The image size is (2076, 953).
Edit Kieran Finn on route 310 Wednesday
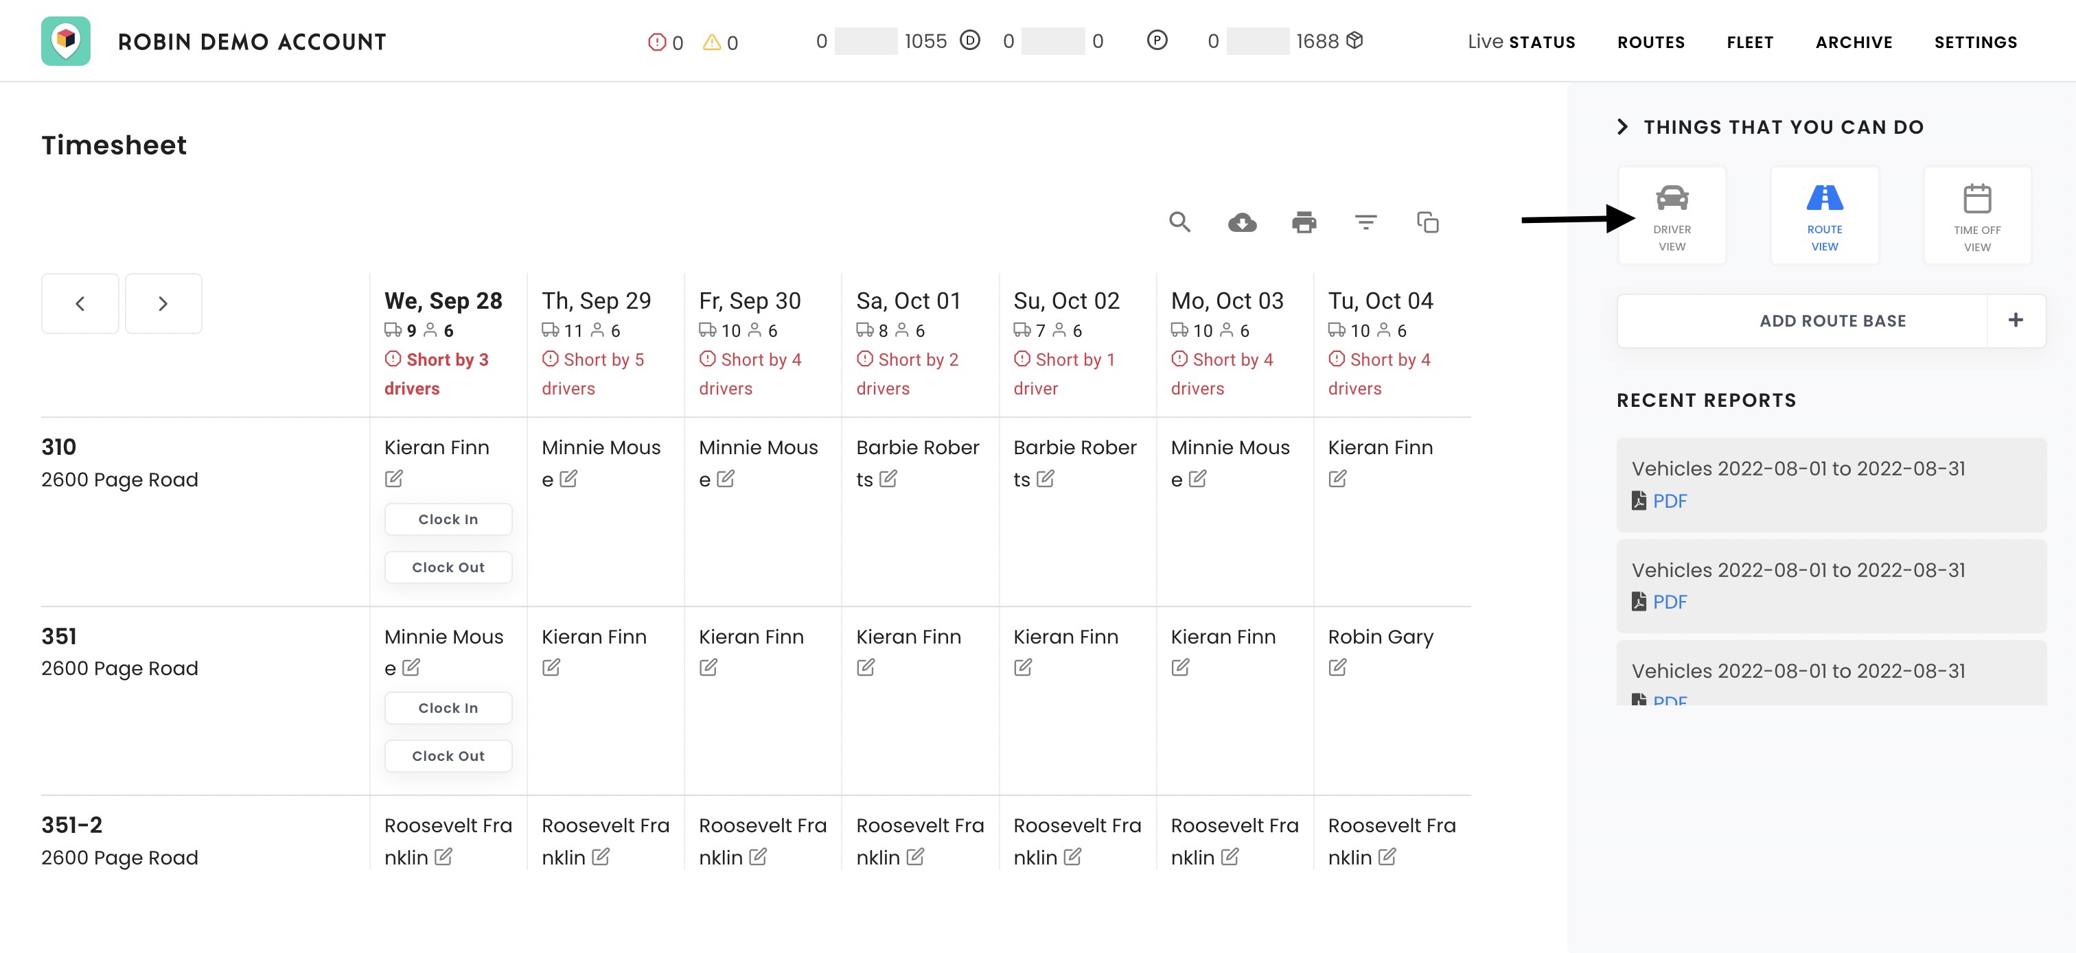coord(393,478)
